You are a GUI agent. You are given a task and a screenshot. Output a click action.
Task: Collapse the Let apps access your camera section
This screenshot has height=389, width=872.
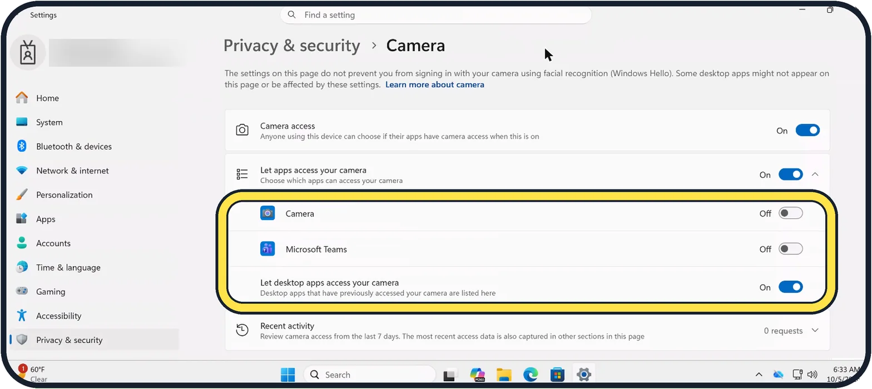pyautogui.click(x=815, y=174)
